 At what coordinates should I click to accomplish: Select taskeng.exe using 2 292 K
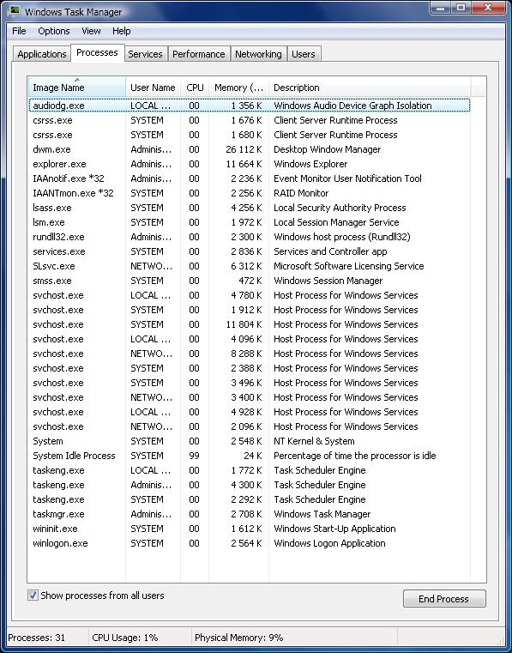[250, 499]
